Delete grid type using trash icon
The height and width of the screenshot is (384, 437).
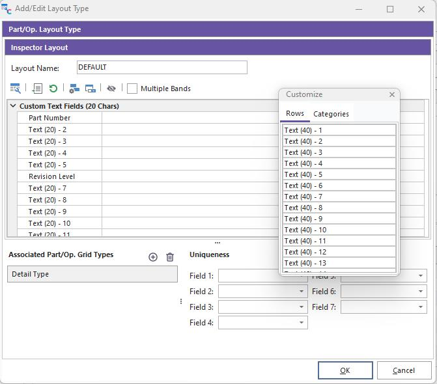[x=170, y=257]
